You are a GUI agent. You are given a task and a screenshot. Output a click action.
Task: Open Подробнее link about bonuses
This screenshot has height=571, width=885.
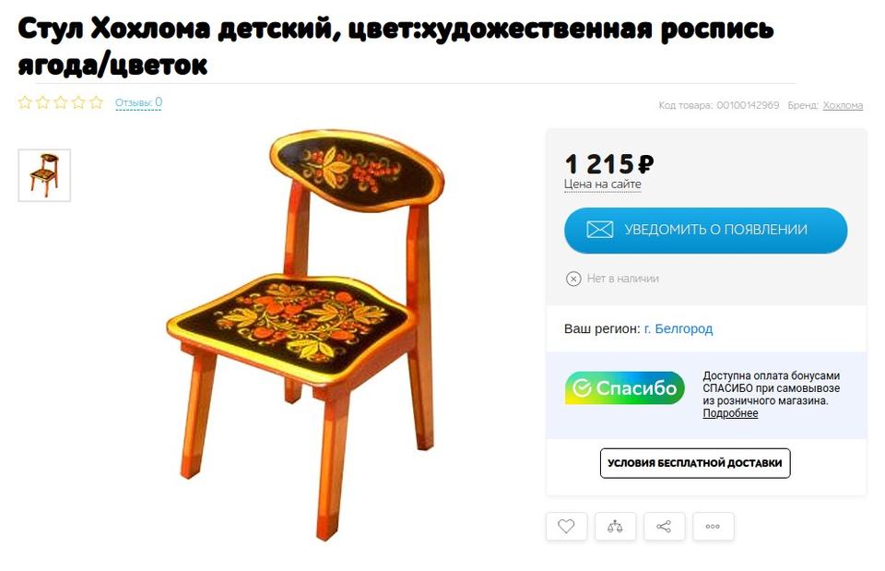(730, 413)
